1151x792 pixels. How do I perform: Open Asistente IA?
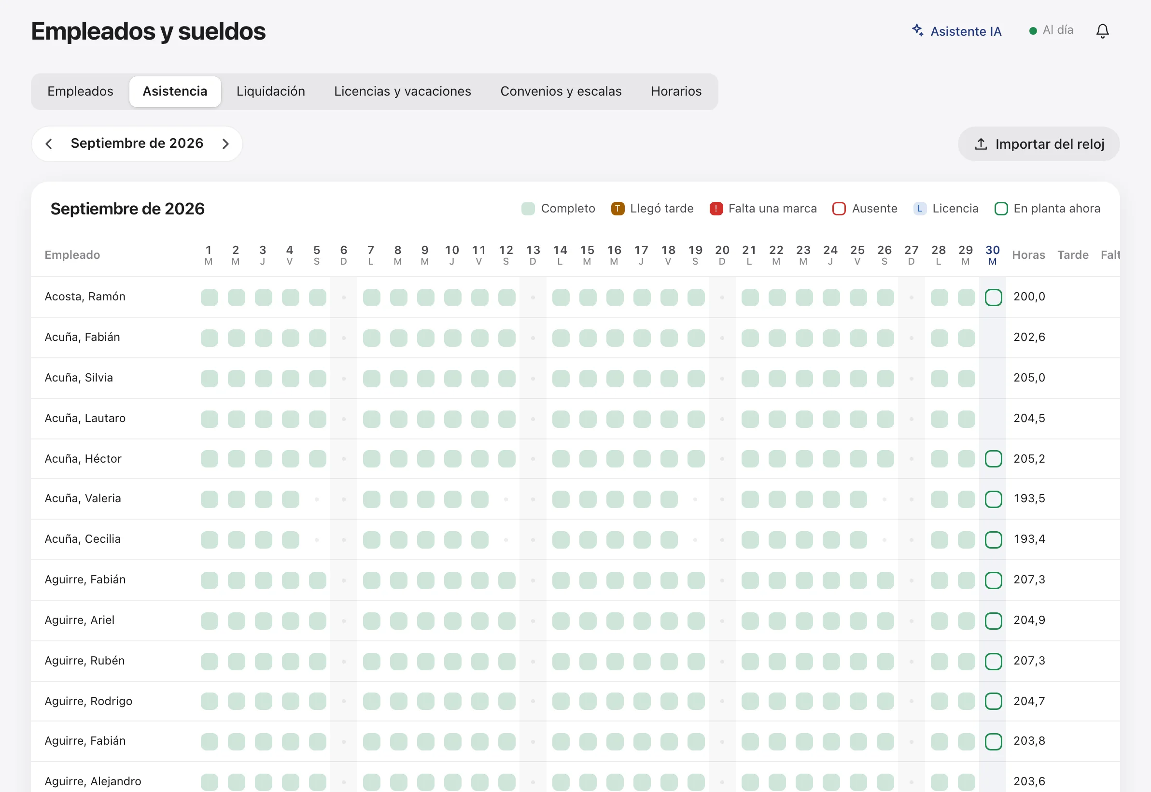pyautogui.click(x=956, y=31)
